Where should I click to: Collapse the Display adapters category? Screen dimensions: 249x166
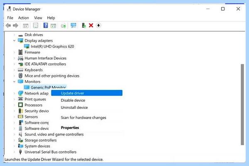[x=14, y=41]
